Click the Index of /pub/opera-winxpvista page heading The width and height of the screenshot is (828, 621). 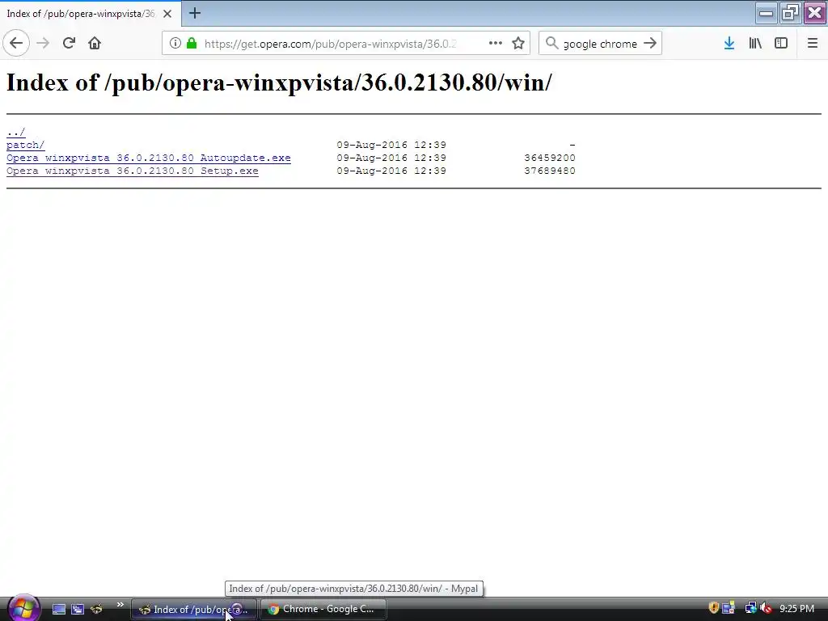pos(279,83)
